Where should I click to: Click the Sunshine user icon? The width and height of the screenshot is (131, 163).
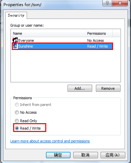pyautogui.click(x=15, y=46)
